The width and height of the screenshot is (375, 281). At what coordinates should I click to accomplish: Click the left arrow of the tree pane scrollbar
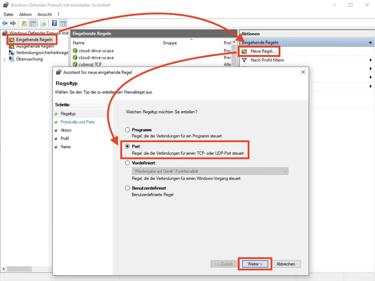[x=4, y=269]
